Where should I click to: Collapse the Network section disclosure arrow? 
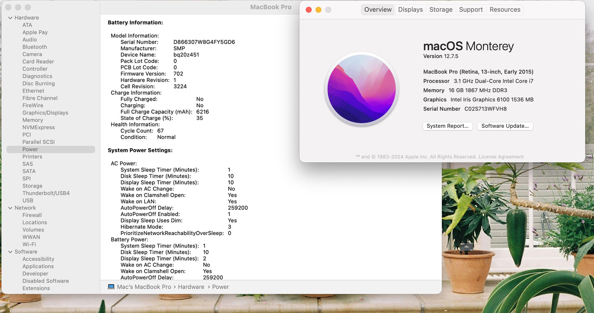pos(10,208)
